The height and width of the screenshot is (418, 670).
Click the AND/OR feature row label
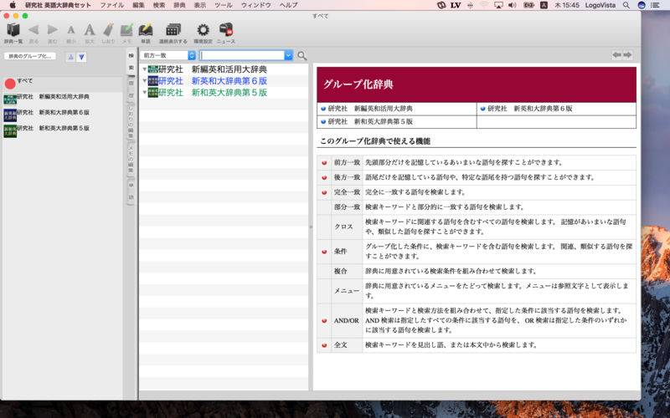(347, 320)
